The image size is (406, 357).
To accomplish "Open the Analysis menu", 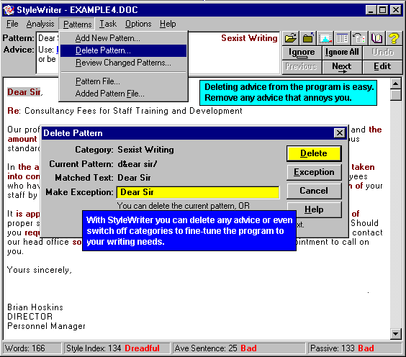I will (40, 24).
